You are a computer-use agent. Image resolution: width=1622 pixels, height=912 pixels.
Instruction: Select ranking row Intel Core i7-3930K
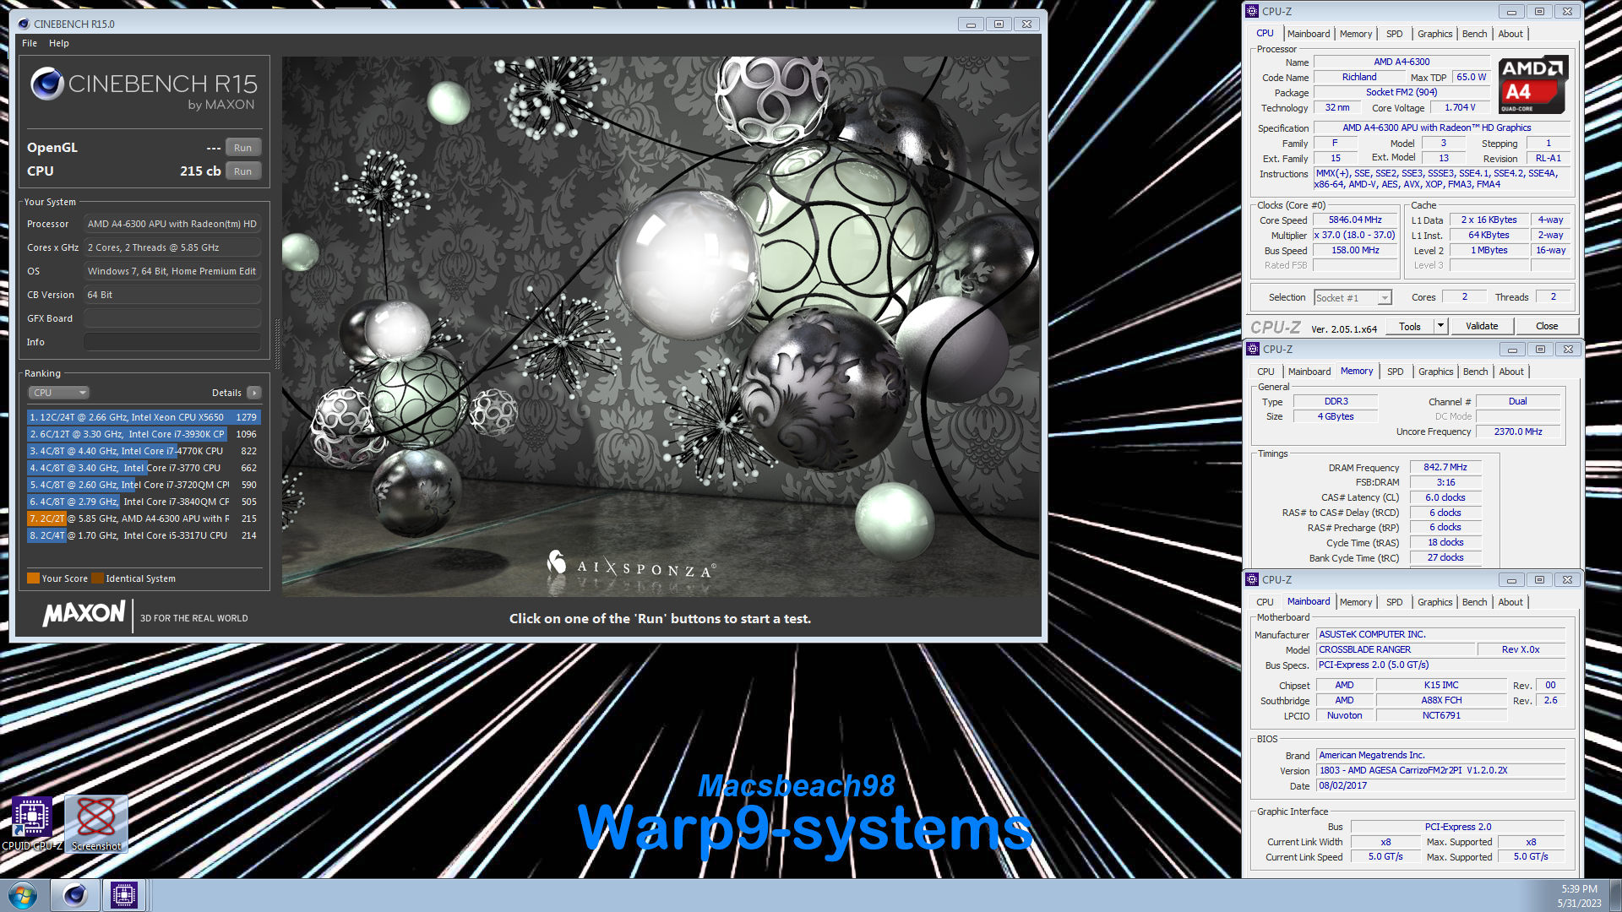[144, 434]
